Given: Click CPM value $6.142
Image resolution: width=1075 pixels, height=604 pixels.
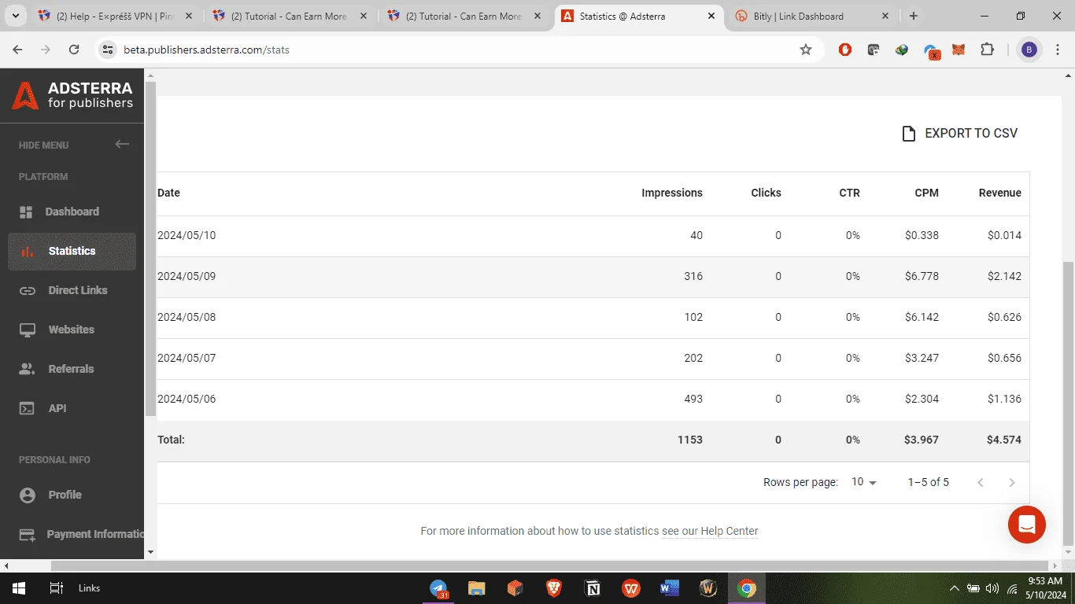Looking at the screenshot, I should 922,317.
